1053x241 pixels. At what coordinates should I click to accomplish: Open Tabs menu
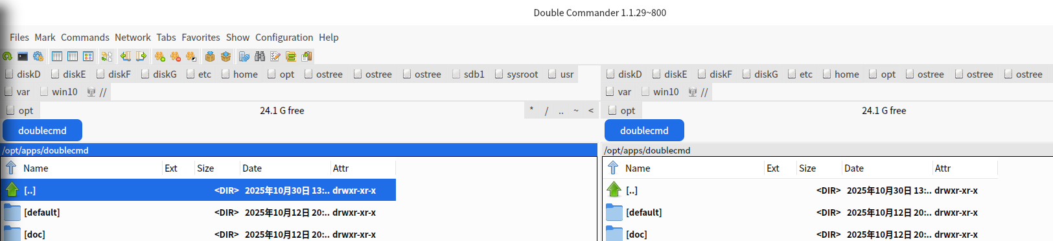point(166,38)
